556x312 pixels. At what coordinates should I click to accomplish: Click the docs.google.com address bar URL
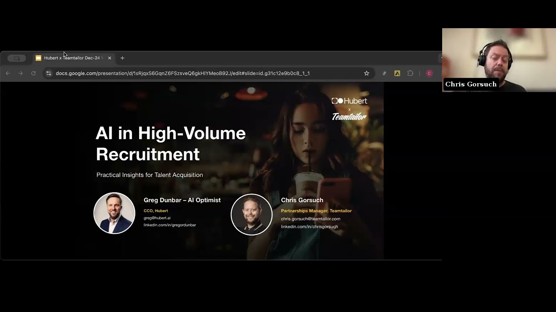(x=182, y=73)
